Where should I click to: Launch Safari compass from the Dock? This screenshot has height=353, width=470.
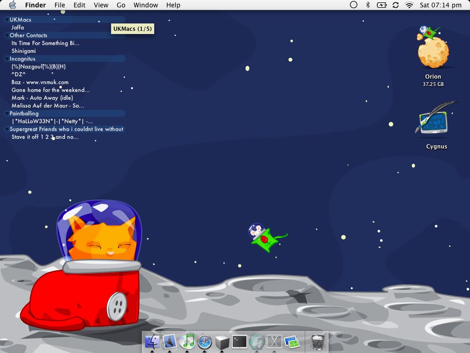tap(204, 342)
